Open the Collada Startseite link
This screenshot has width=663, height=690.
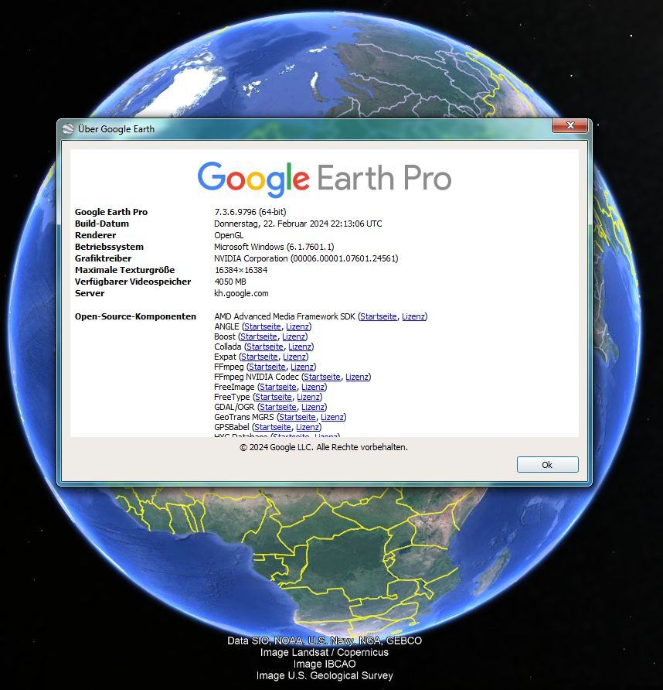point(265,347)
